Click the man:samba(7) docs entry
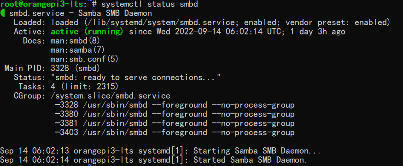This screenshot has width=403, height=166. click(77, 50)
